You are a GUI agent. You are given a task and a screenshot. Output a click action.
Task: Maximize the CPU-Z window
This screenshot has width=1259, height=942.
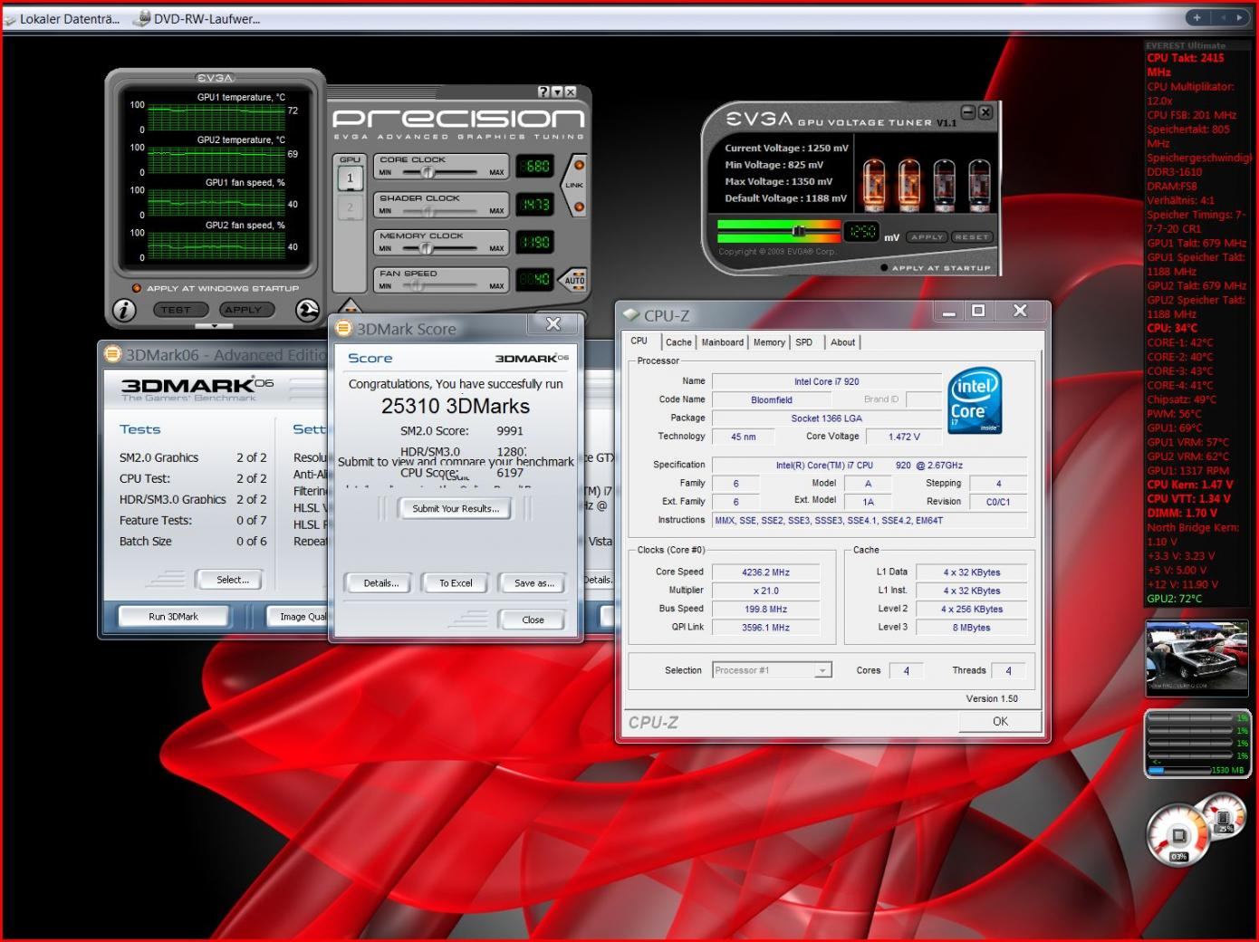[x=978, y=312]
